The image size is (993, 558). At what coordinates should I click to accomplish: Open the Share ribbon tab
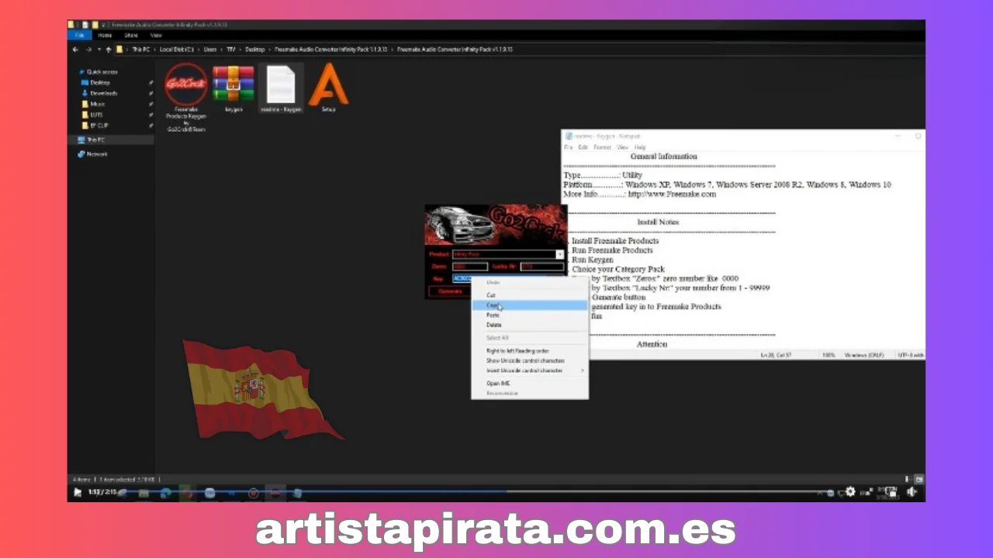click(x=131, y=36)
